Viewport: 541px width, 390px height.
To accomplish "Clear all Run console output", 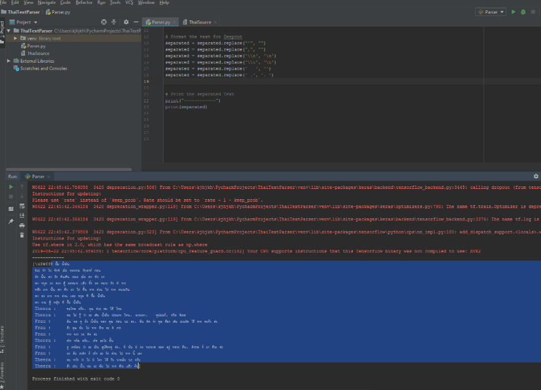I will (22, 235).
